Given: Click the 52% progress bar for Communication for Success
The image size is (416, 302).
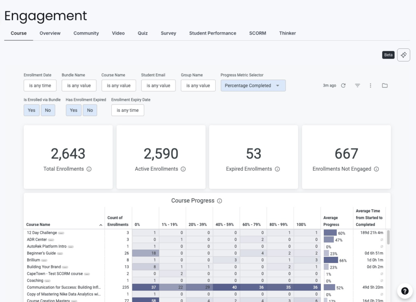Looking at the screenshot, I should coord(329,287).
